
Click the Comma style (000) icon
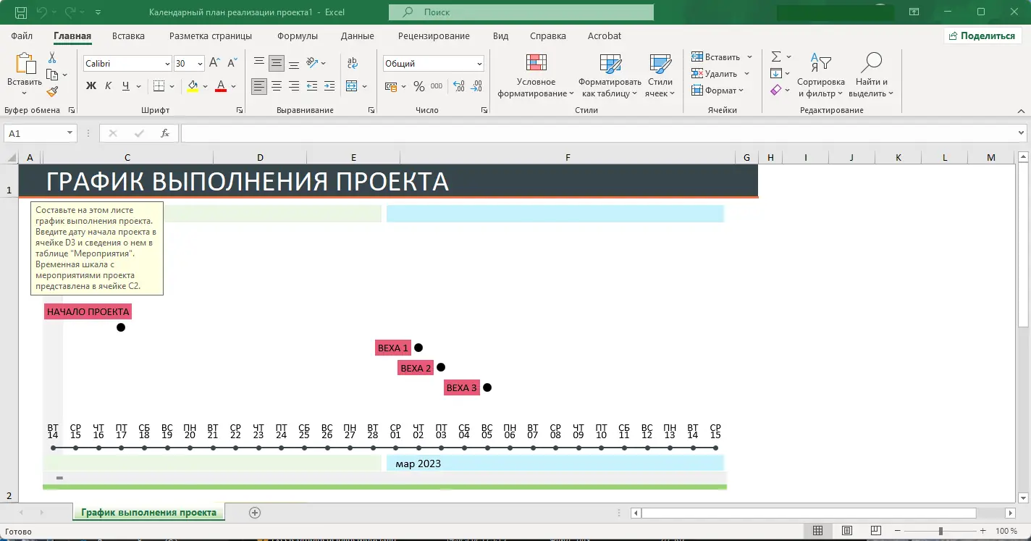(x=434, y=85)
